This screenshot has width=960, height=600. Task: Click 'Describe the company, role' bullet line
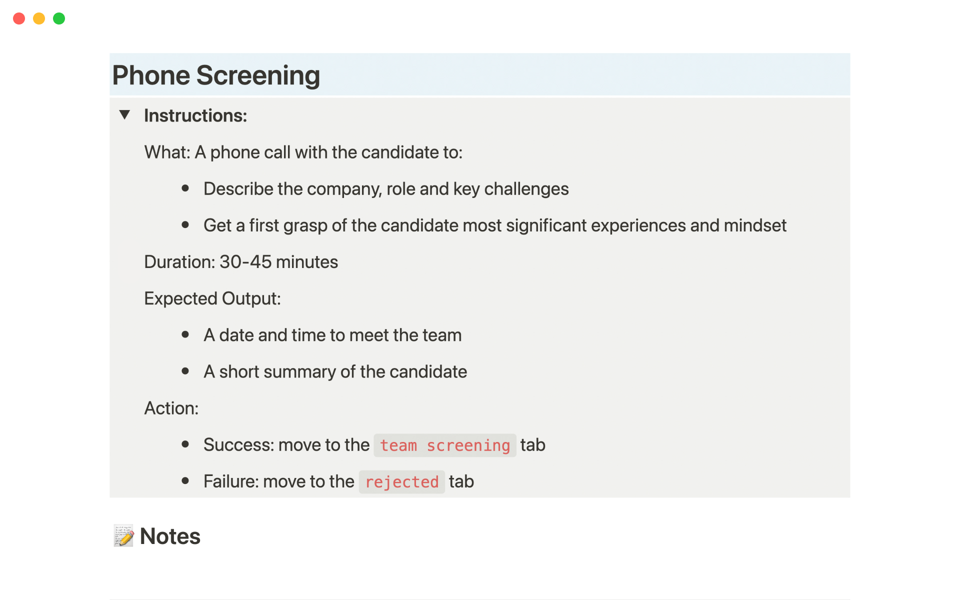pyautogui.click(x=385, y=189)
